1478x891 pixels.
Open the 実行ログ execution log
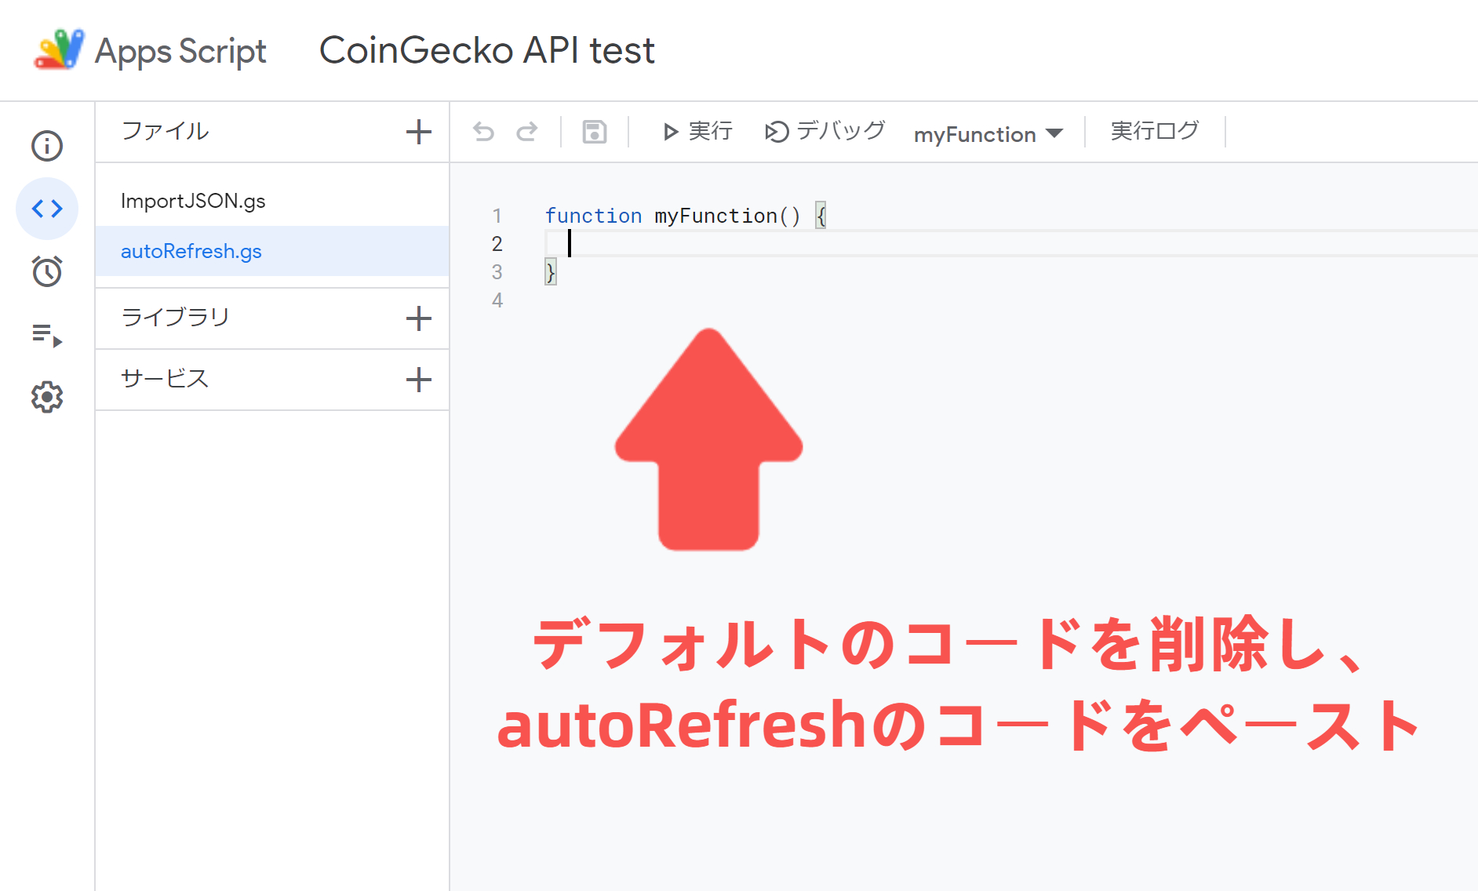(x=1153, y=131)
